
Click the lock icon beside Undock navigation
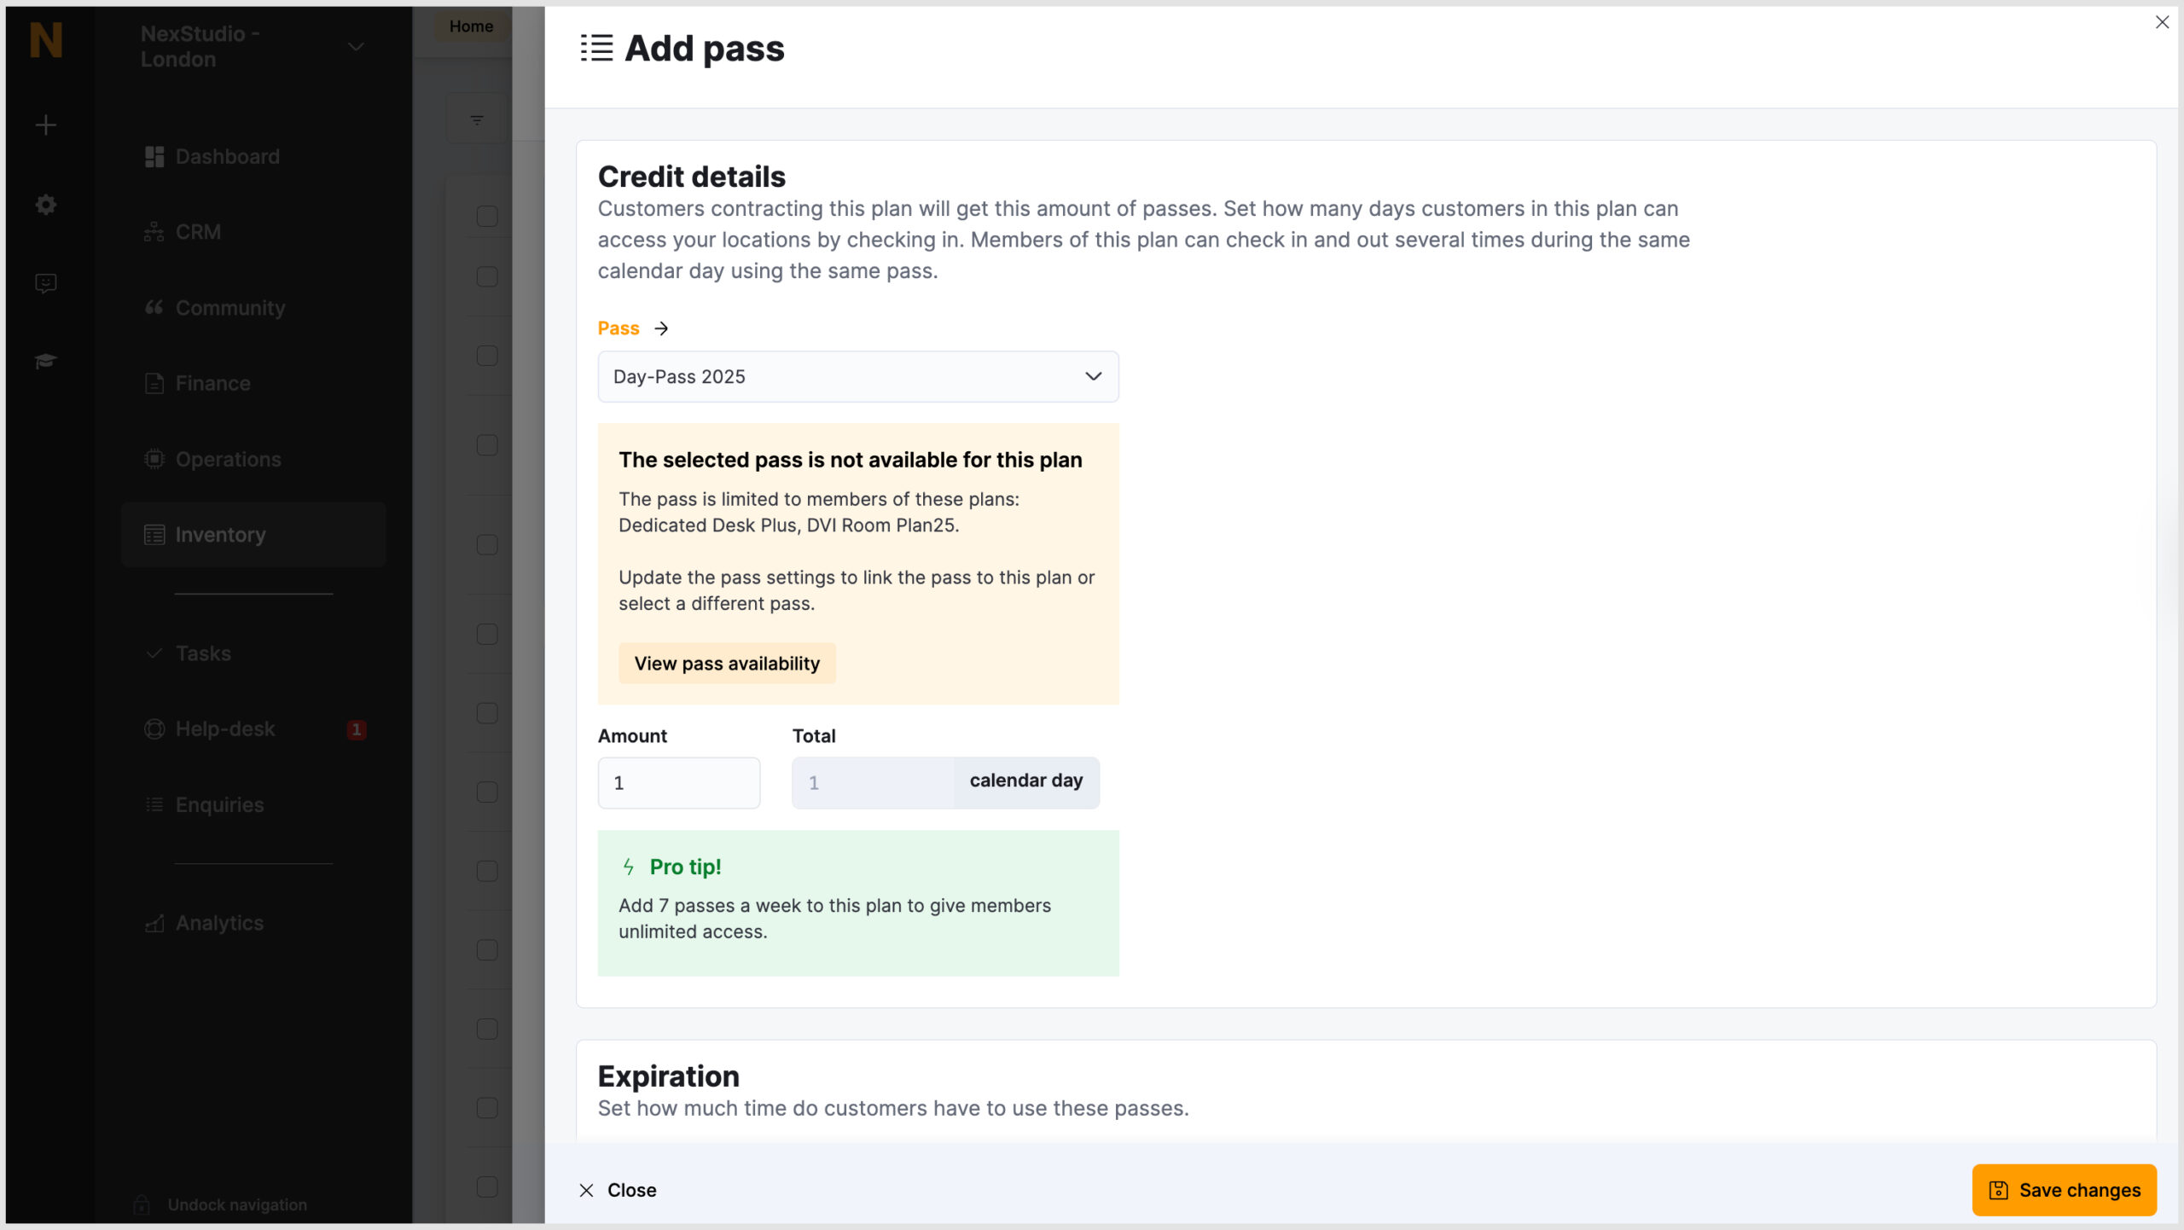142,1204
